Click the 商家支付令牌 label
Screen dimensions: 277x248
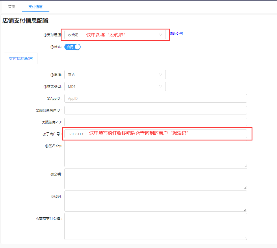coord(49,219)
